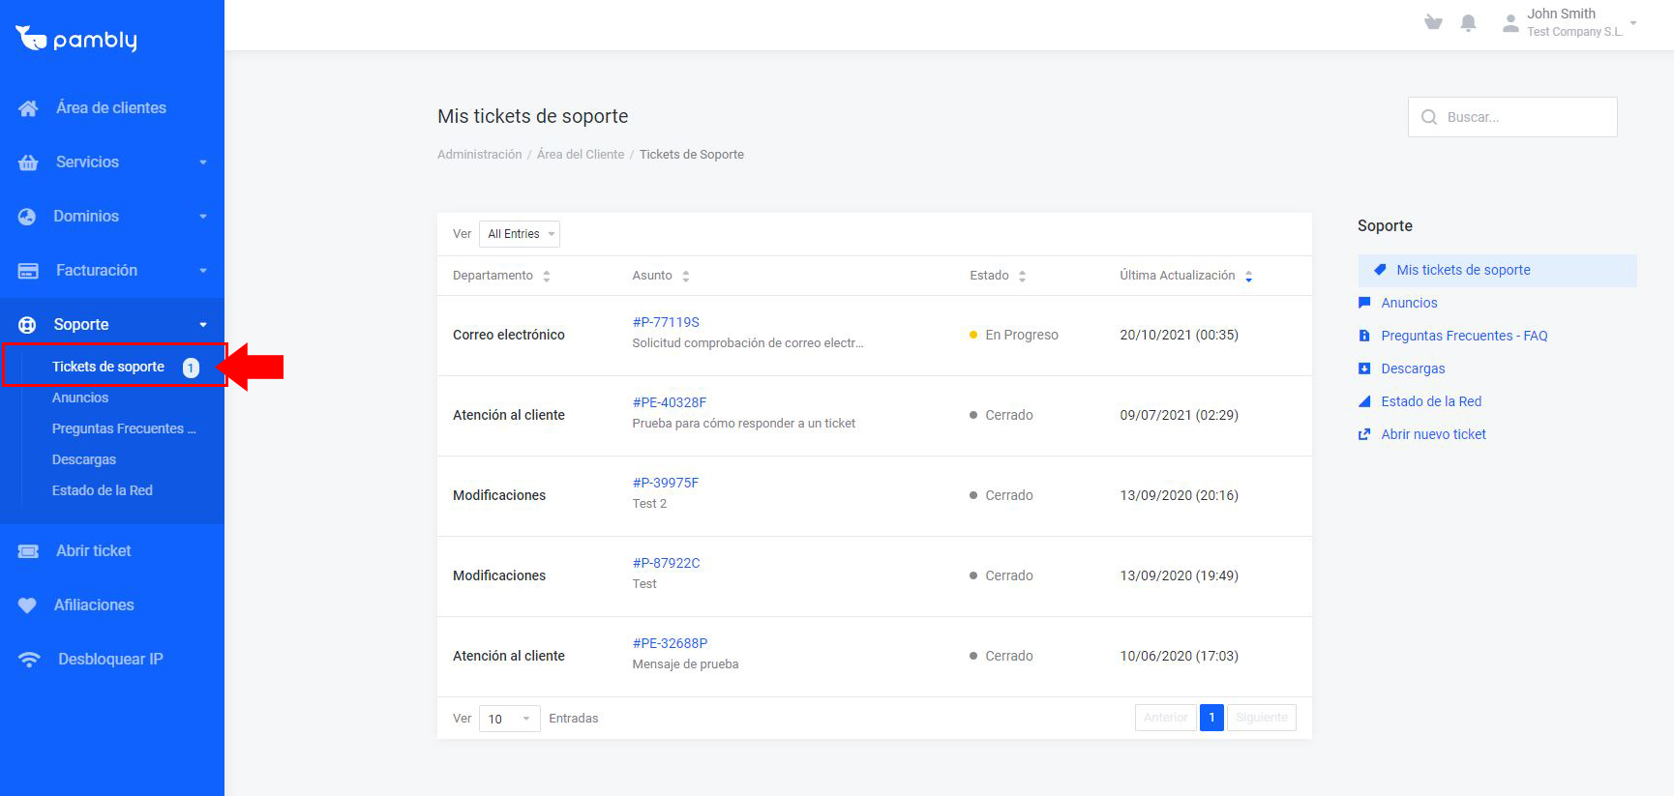
Task: Select Estado de la Red in sidebar
Action: click(x=103, y=490)
